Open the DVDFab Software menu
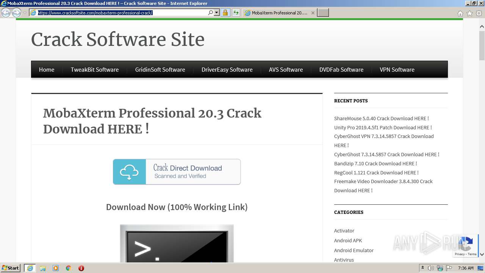Screen dimensions: 485x273 341,69
